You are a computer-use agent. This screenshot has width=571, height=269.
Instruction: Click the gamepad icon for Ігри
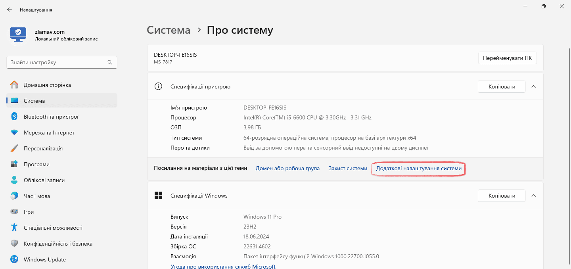[x=14, y=212]
